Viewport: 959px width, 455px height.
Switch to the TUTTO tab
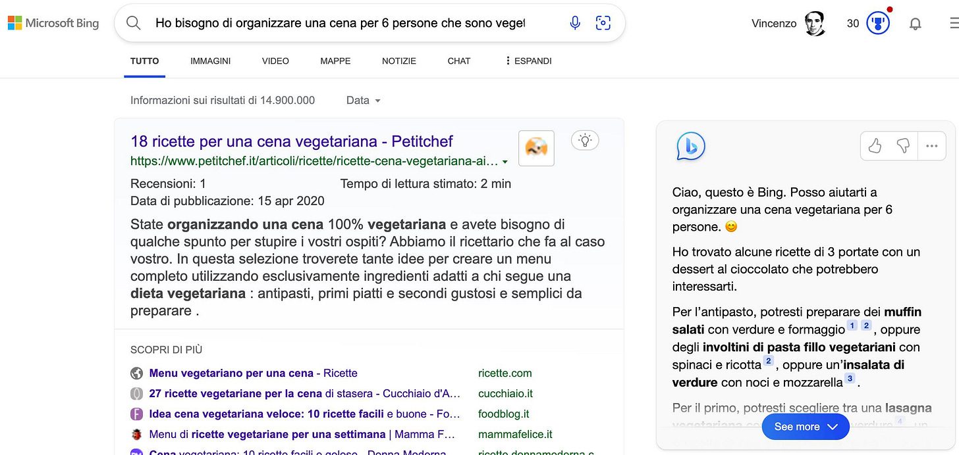coord(145,61)
